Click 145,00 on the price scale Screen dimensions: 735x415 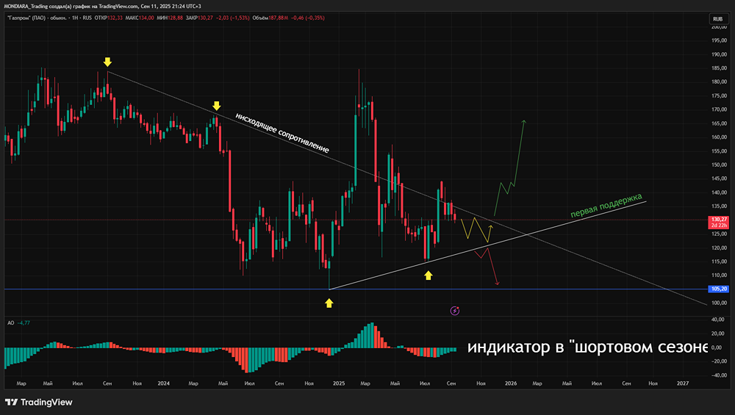click(x=719, y=178)
